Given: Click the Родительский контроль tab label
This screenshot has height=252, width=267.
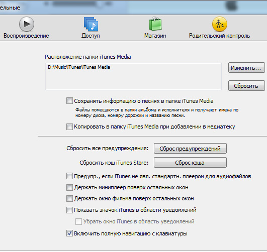Looking at the screenshot, I should point(220,36).
